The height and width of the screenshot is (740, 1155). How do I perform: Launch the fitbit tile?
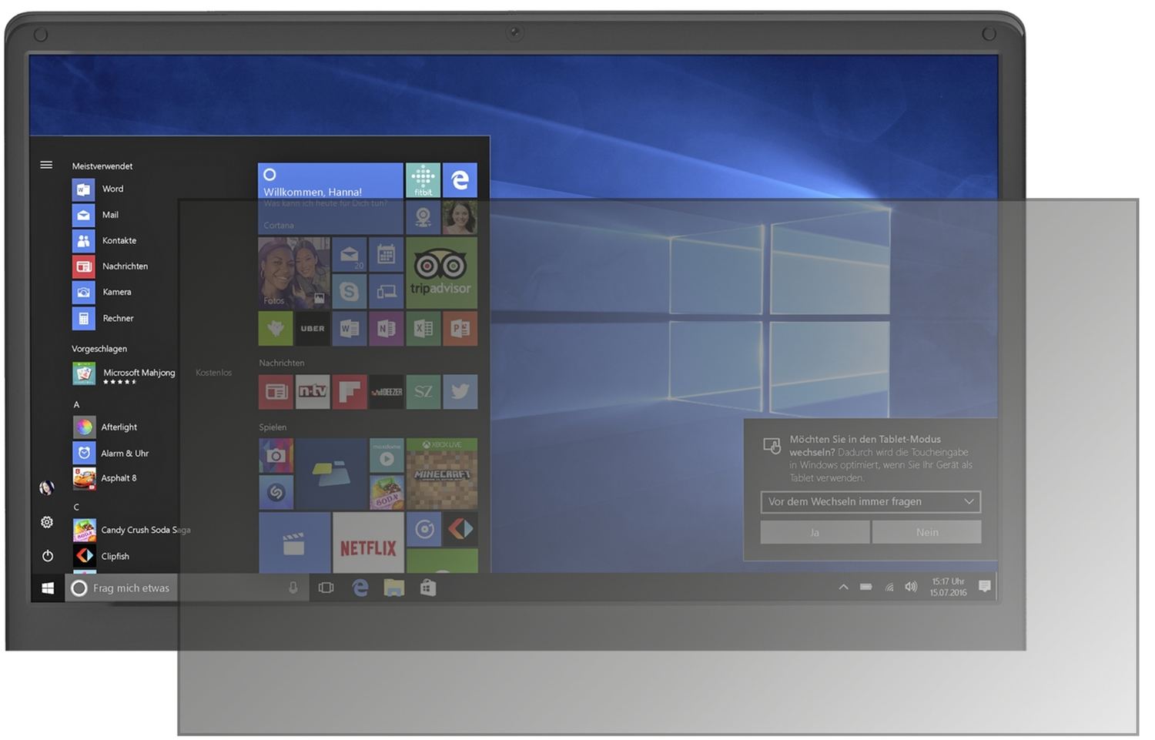pos(423,179)
